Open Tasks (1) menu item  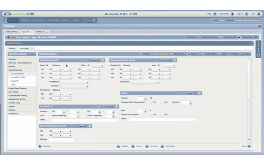tap(77, 20)
